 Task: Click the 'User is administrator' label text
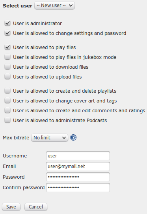coord(37,23)
